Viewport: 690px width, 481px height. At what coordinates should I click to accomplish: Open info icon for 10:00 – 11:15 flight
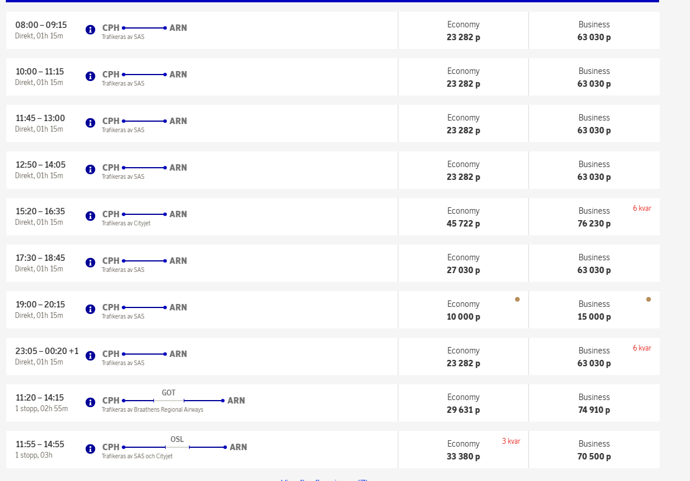(x=90, y=76)
